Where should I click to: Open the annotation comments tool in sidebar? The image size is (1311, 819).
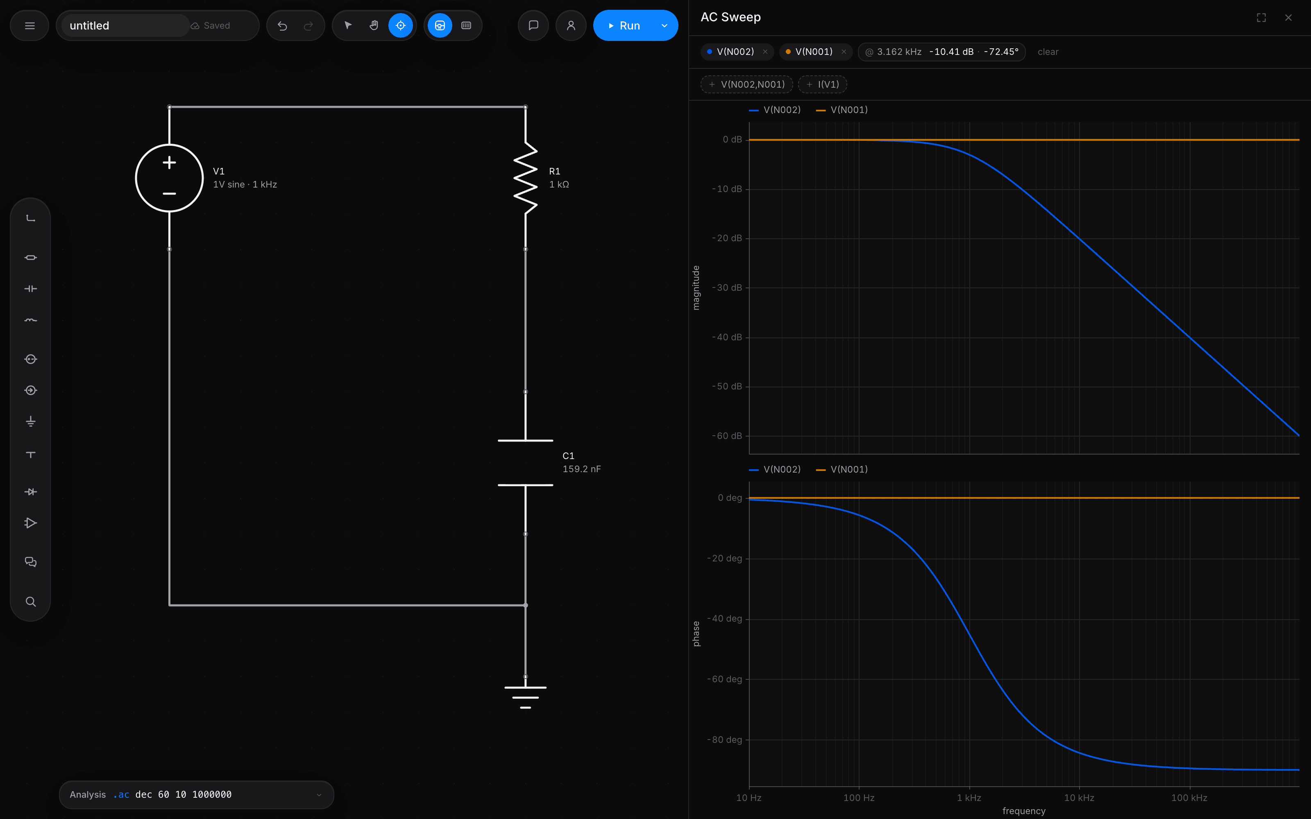(x=30, y=562)
